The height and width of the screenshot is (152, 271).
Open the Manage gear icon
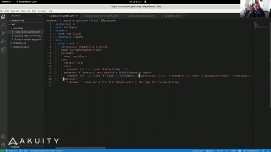[x=3, y=145]
